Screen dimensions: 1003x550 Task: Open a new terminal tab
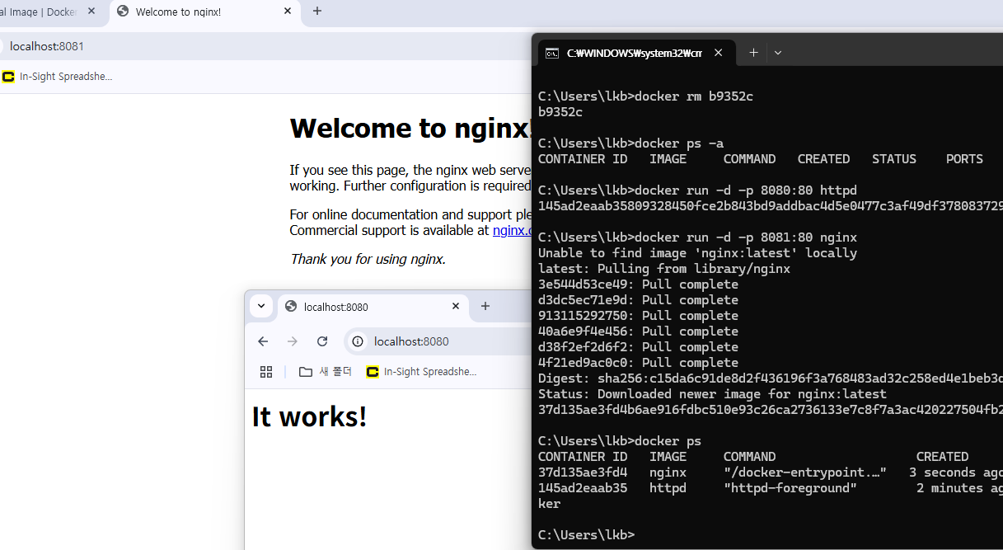753,53
